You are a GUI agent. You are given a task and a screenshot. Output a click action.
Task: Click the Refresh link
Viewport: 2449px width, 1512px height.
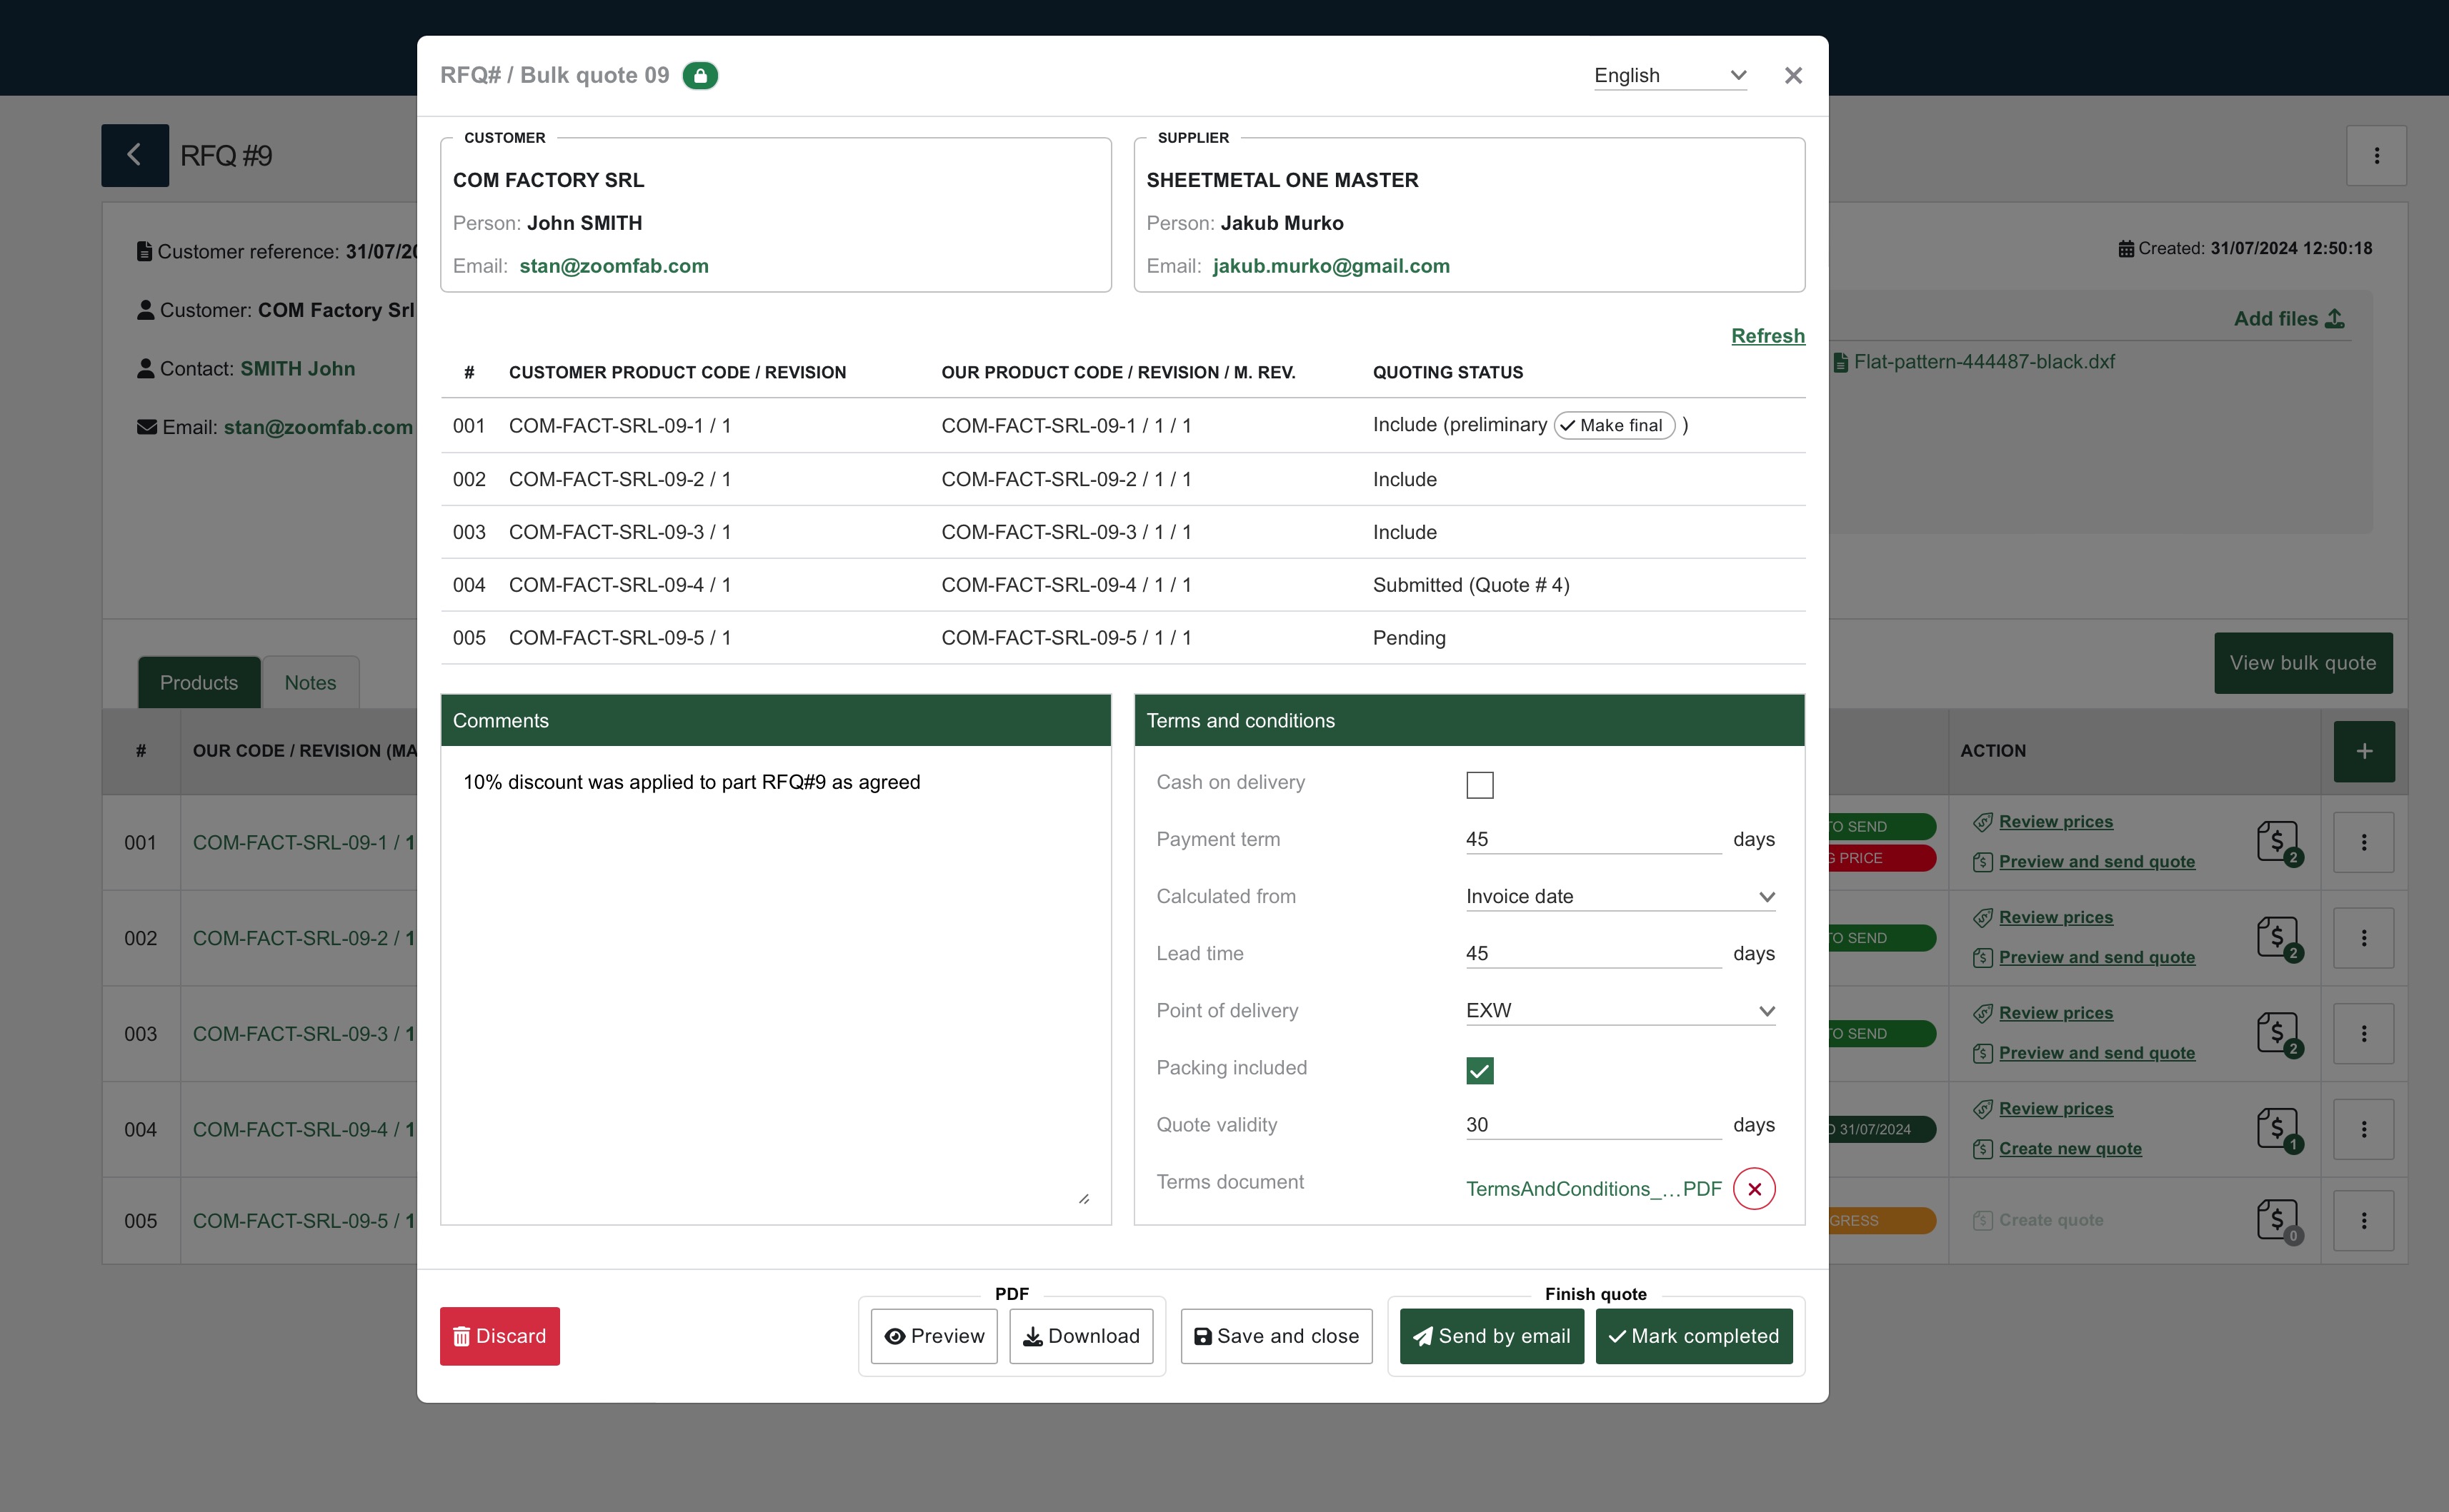pos(1767,336)
